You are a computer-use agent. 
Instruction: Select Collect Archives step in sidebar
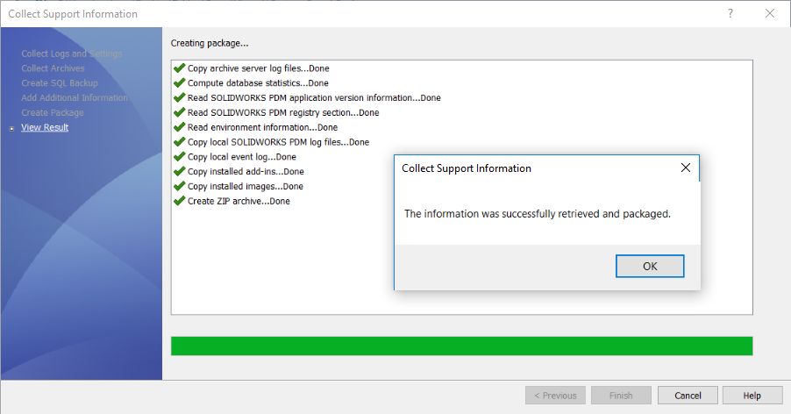pos(53,68)
